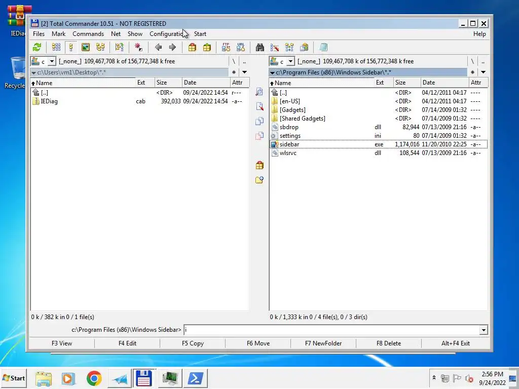The height and width of the screenshot is (389, 519).
Task: Open Windows Start button
Action: tap(14, 378)
